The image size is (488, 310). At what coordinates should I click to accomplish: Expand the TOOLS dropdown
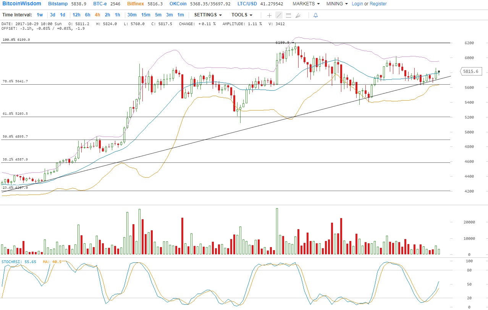point(242,15)
